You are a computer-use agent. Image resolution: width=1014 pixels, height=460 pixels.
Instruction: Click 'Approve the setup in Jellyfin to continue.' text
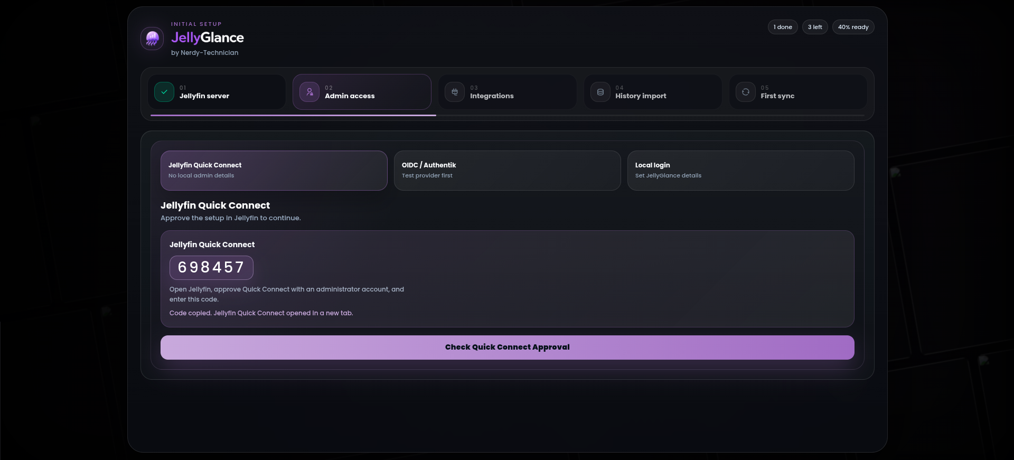coord(231,218)
